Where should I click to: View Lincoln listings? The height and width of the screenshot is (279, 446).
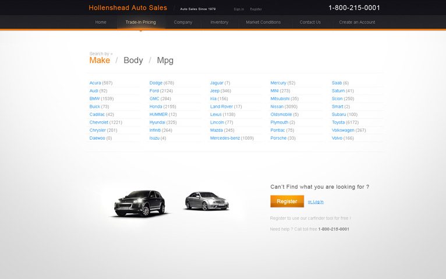[217, 122]
